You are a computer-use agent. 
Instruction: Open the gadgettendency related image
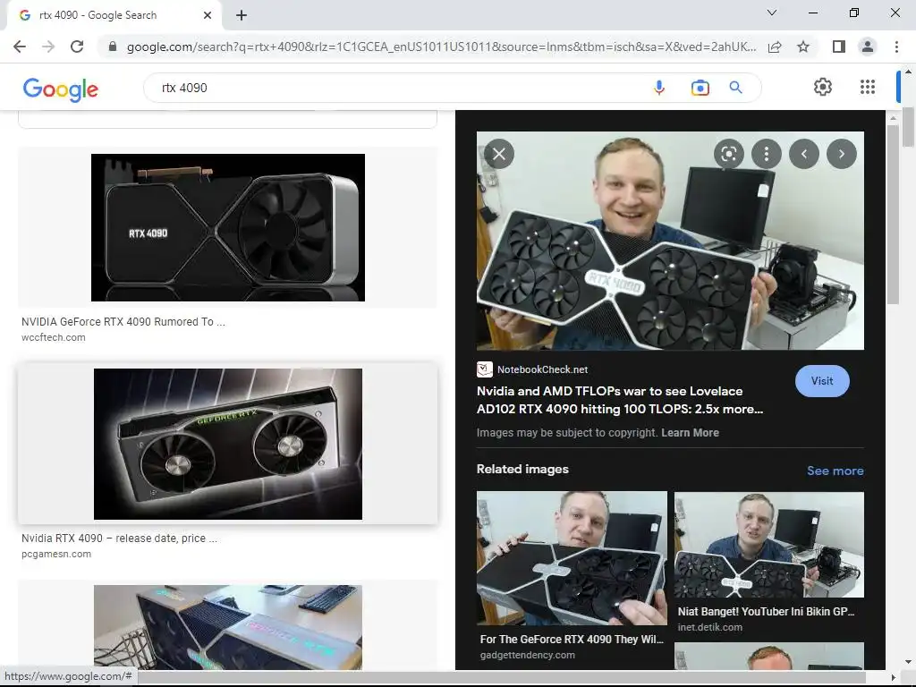[572, 558]
